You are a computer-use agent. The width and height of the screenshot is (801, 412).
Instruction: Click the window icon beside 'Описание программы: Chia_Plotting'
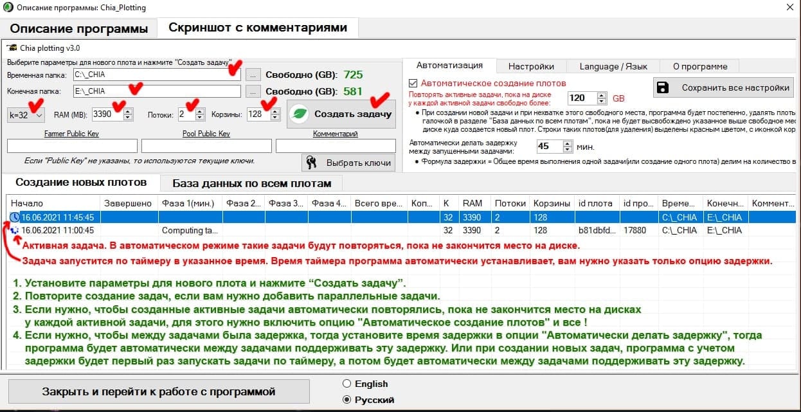tap(7, 8)
